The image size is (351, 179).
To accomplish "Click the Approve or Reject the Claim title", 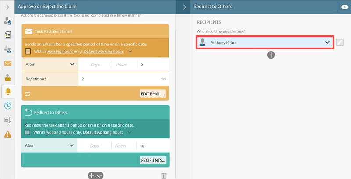I will coord(47,7).
